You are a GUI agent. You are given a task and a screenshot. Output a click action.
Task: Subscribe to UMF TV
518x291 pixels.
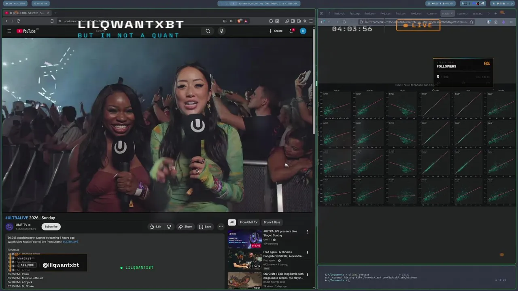pos(51,227)
